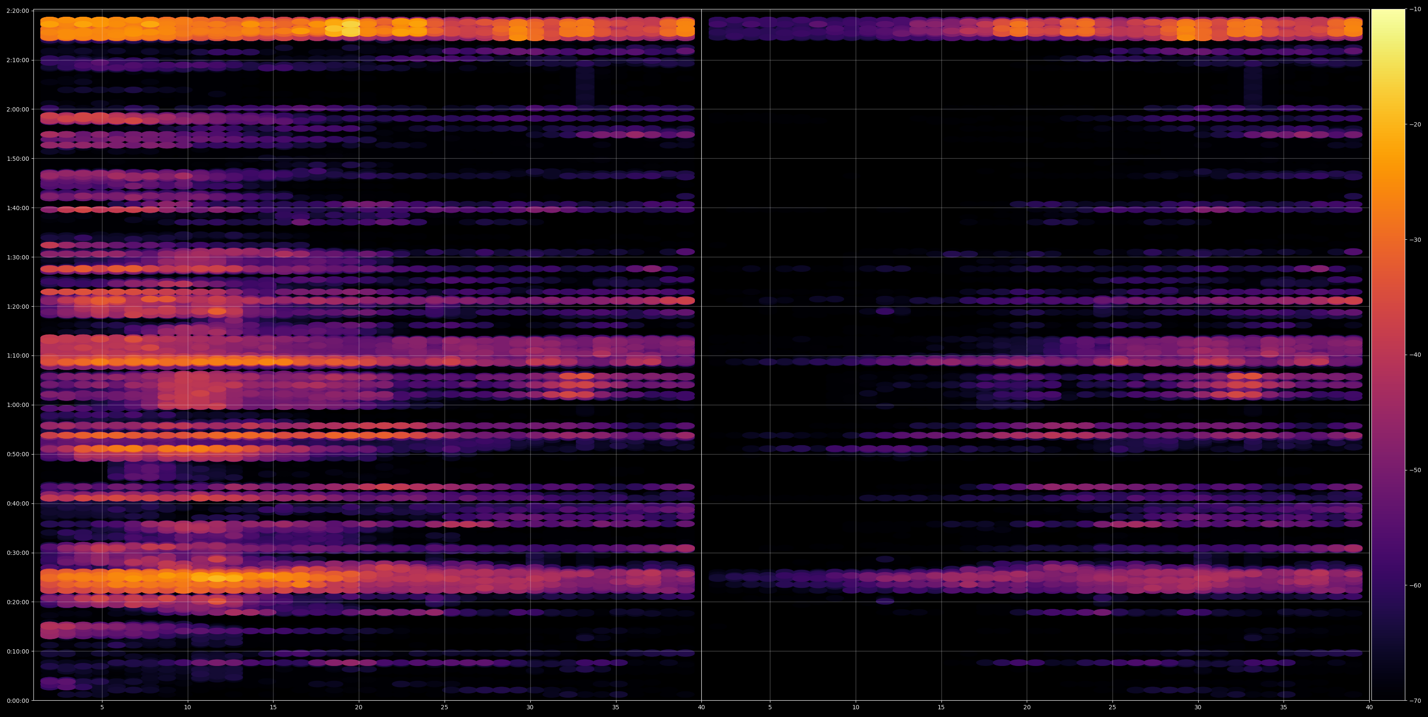Click x-axis label 40 at the plot's right edge

pyautogui.click(x=1369, y=708)
